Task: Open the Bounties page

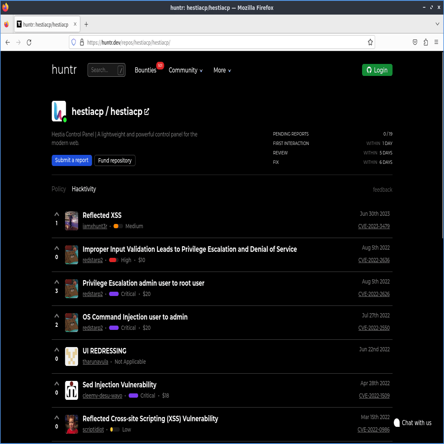Action: click(145, 70)
